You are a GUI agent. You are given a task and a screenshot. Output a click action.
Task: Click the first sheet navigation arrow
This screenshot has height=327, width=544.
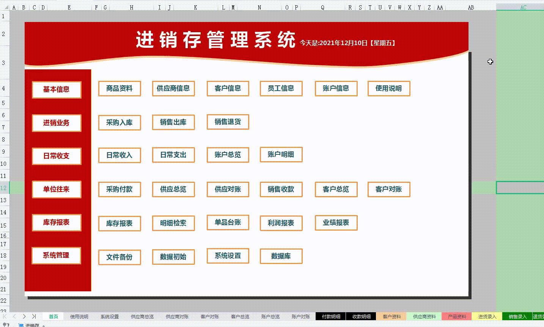(5, 316)
